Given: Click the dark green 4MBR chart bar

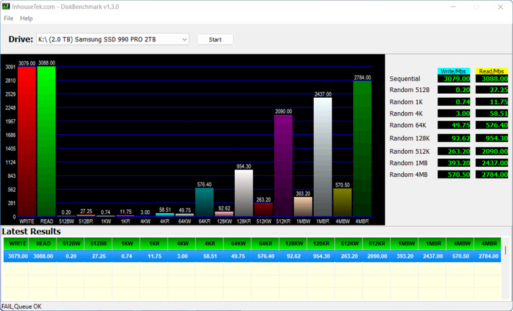Looking at the screenshot, I should 362,148.
